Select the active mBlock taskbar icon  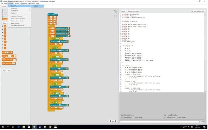click(x=34, y=127)
